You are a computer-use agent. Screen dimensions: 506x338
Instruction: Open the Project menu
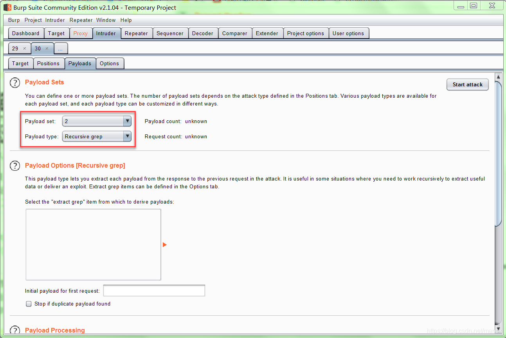(x=33, y=20)
